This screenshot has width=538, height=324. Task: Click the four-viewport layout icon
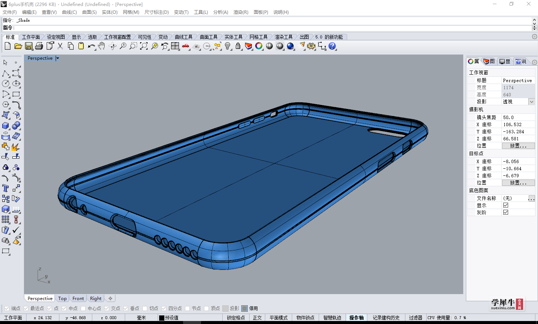pos(175,46)
